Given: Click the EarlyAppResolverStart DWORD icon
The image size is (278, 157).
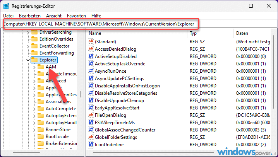Looking at the screenshot, I should (91, 108).
